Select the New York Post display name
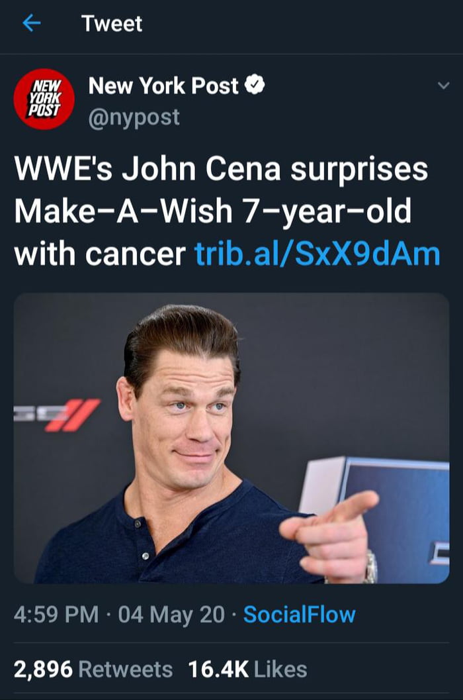The width and height of the screenshot is (463, 700). pos(163,85)
